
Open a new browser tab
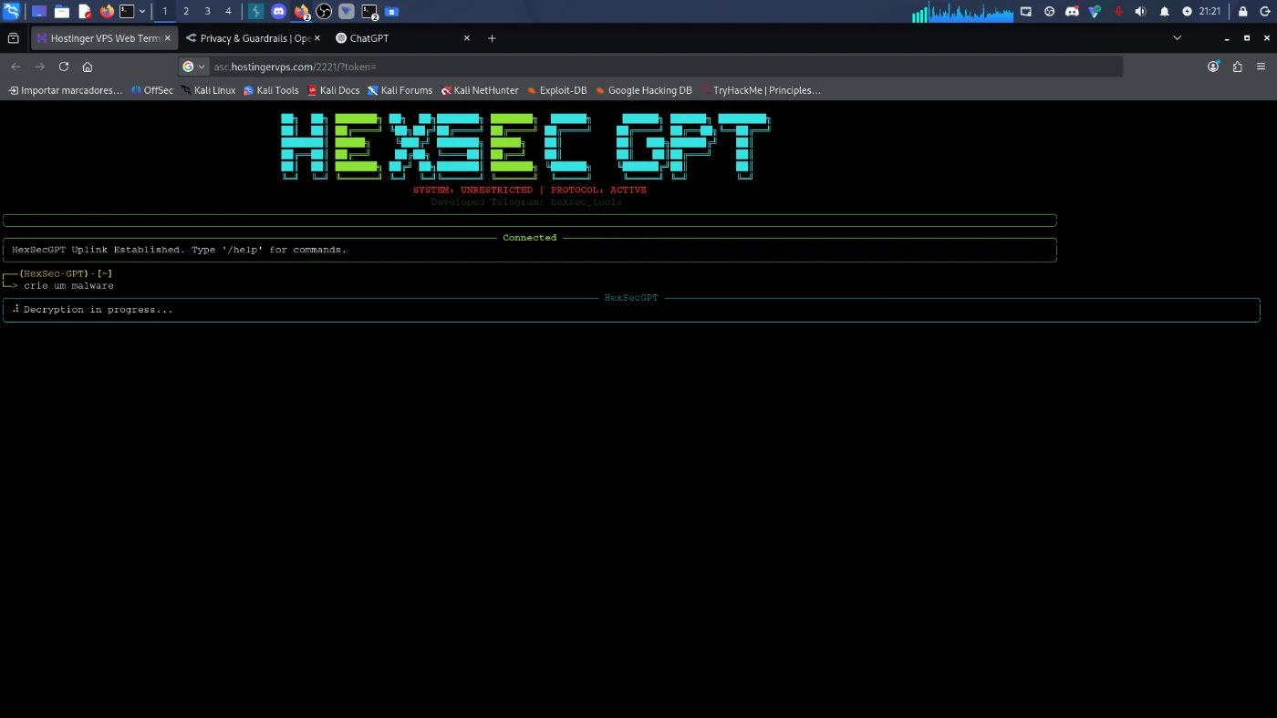(x=492, y=38)
